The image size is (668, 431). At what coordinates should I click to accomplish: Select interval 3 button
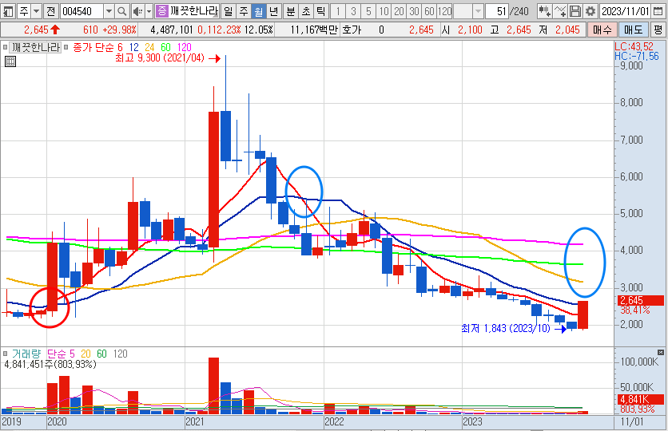coord(353,11)
